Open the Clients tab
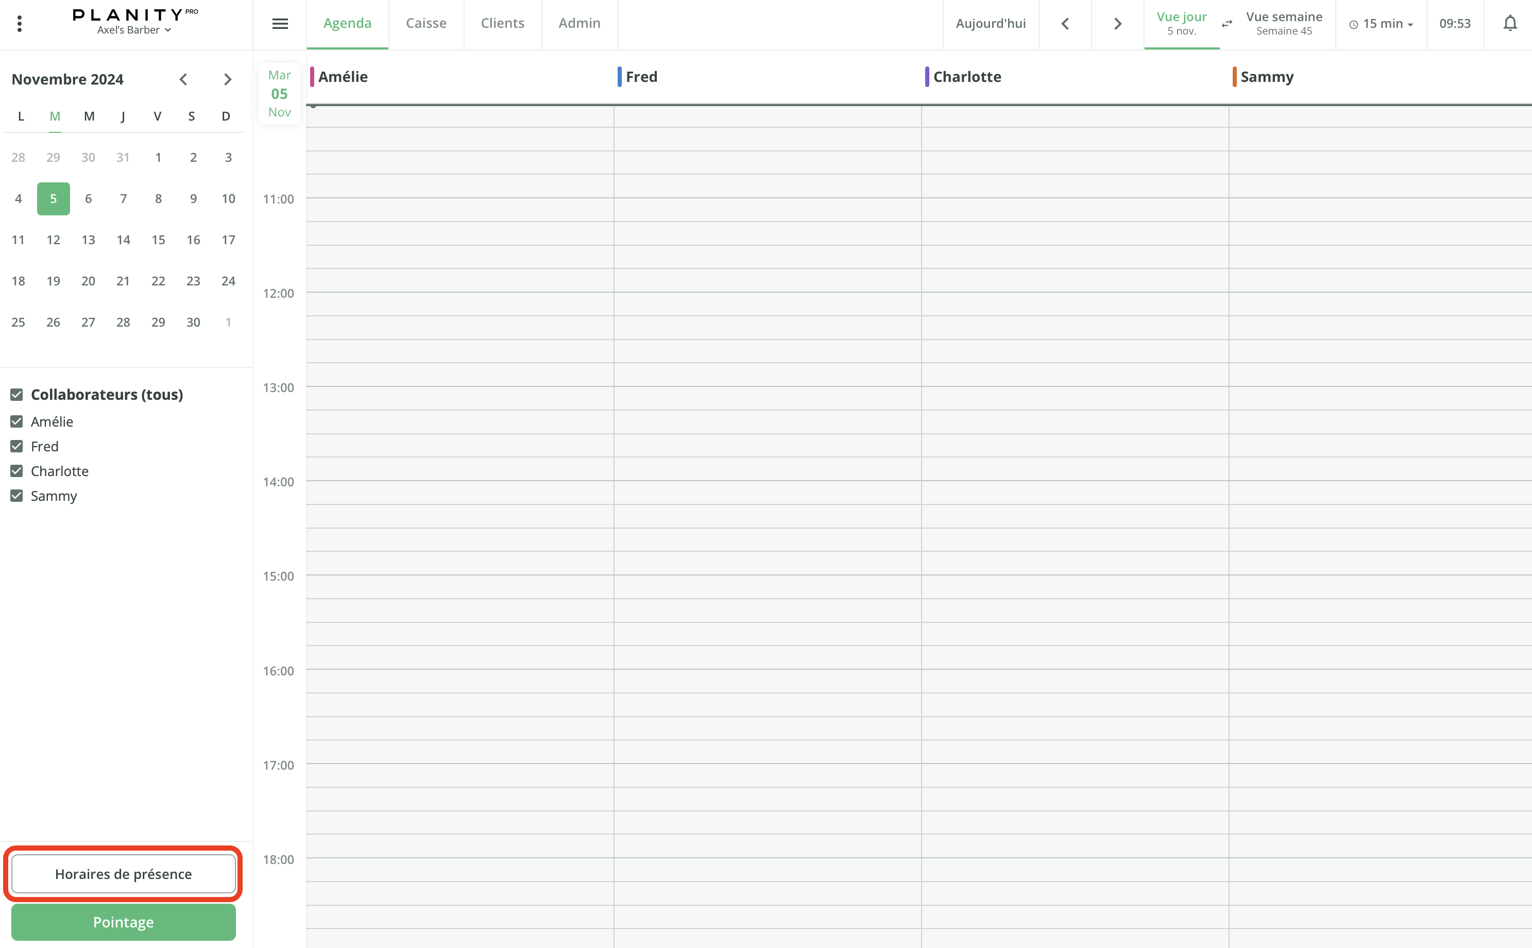Screen dimensions: 1532x948 [x=502, y=23]
